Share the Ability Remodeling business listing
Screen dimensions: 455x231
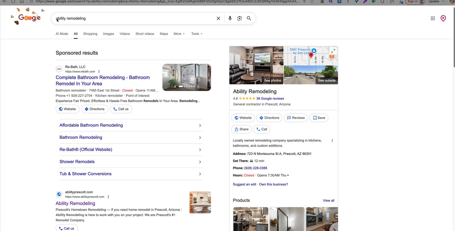241,129
